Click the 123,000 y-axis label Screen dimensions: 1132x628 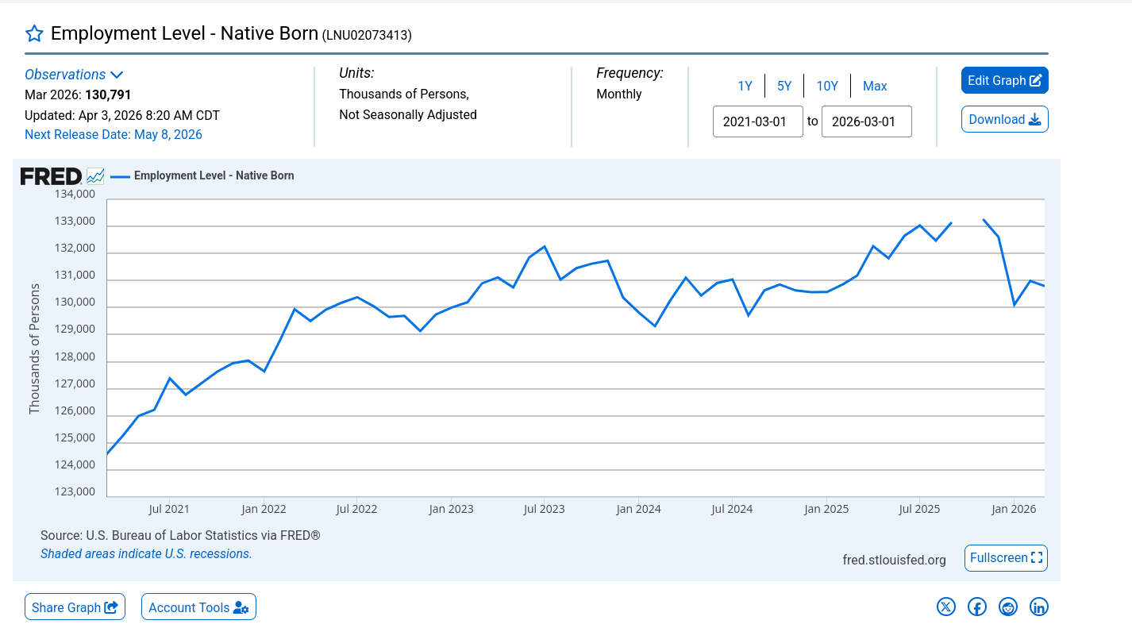pyautogui.click(x=75, y=492)
